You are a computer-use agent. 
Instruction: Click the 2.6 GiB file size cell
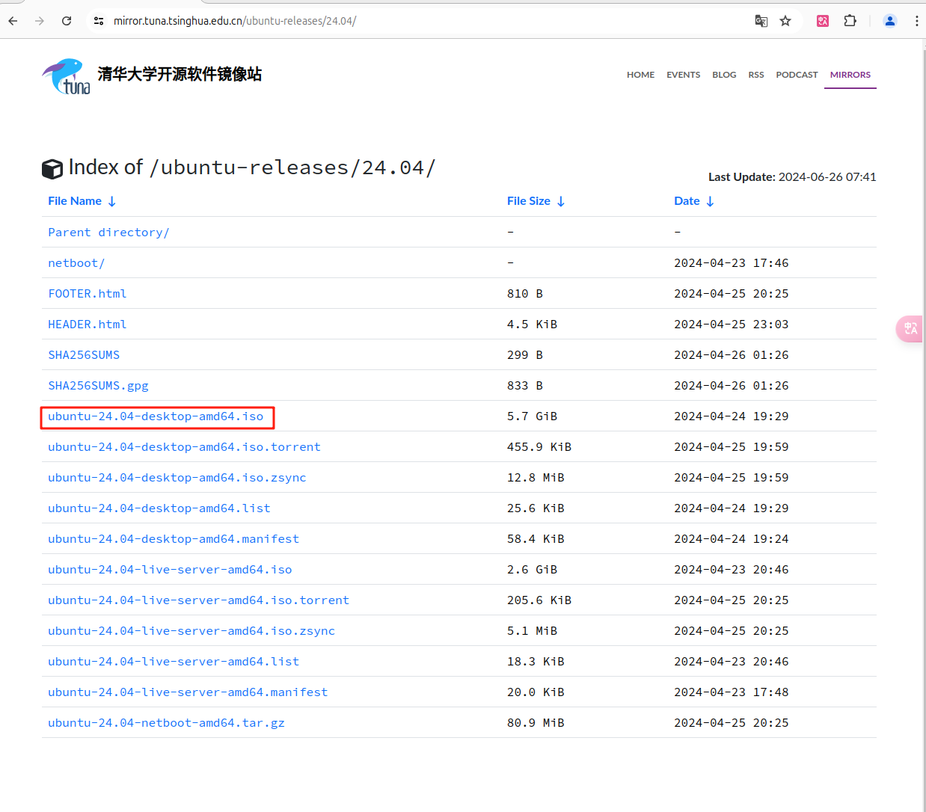(x=532, y=570)
